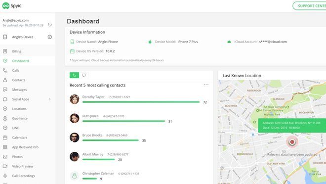
Task: Open the Billing icon in sidebar
Action: (5, 51)
